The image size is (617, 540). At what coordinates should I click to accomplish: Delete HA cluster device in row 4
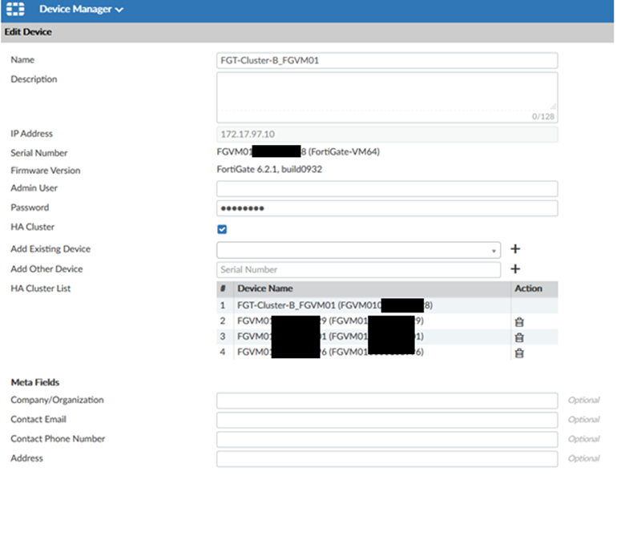click(x=519, y=353)
